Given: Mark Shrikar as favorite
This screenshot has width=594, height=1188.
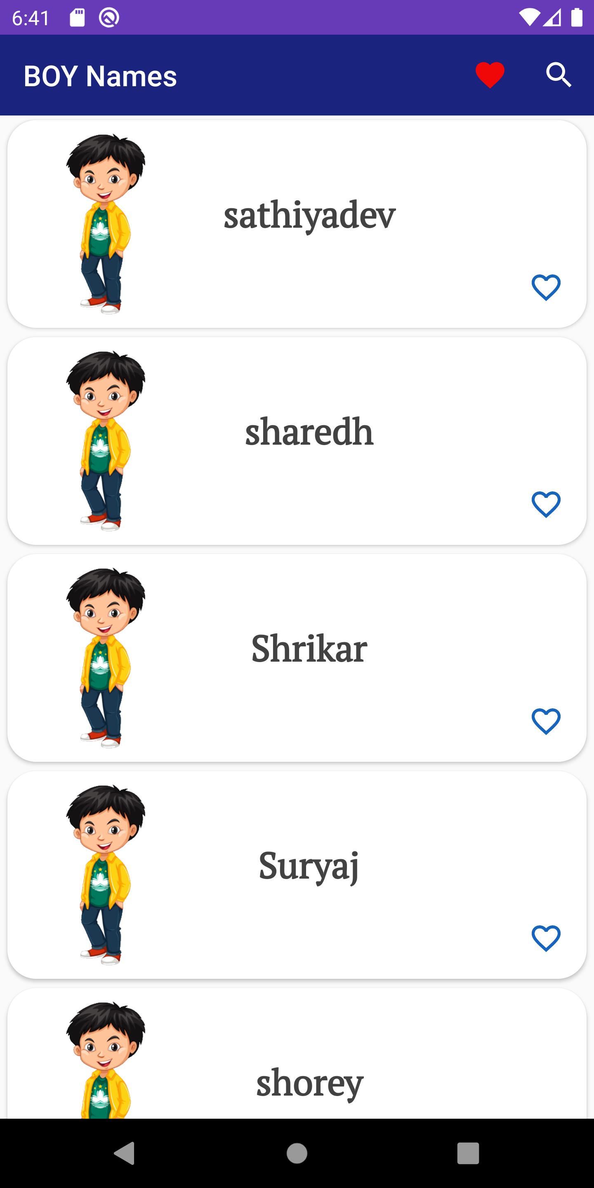Looking at the screenshot, I should pyautogui.click(x=546, y=721).
